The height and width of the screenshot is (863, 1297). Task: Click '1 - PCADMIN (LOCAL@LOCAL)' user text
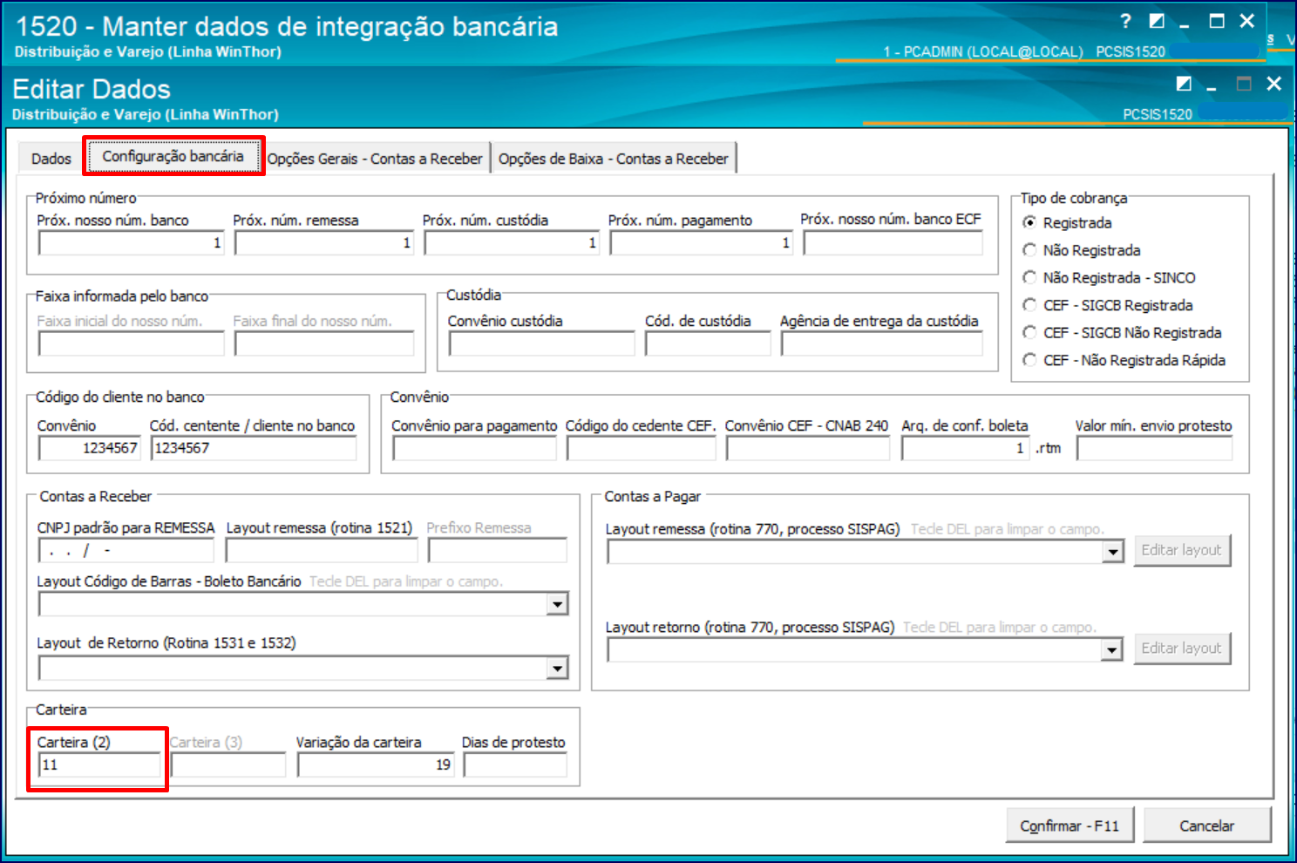(983, 51)
